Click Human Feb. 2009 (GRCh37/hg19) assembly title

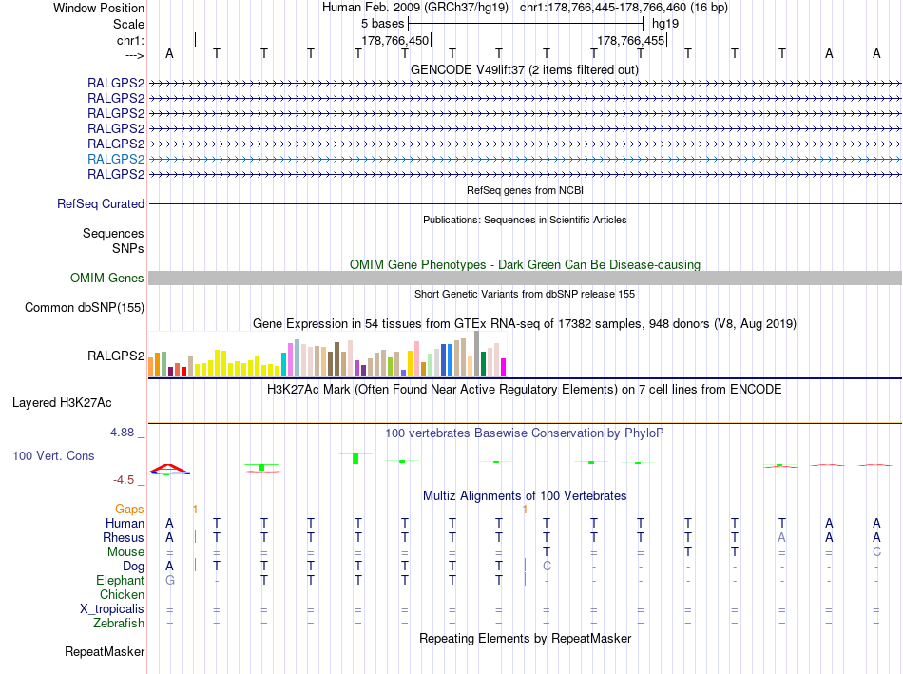click(x=415, y=8)
